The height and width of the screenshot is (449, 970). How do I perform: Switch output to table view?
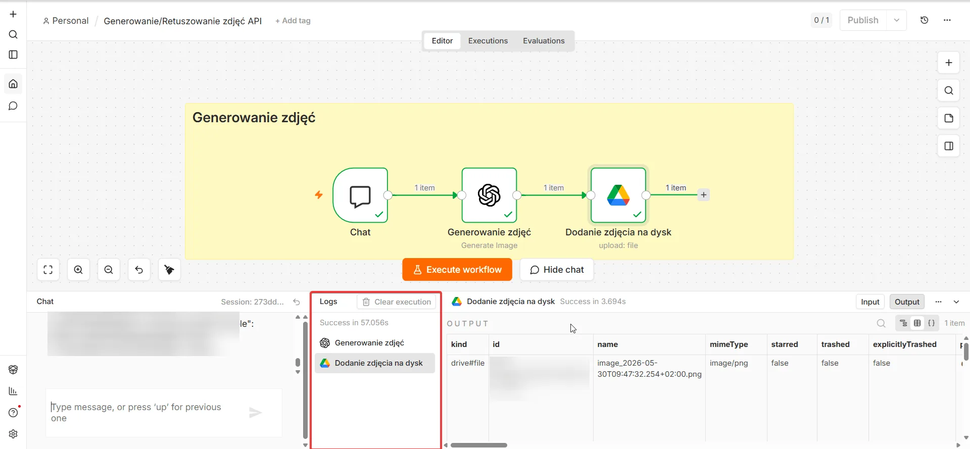pyautogui.click(x=917, y=323)
